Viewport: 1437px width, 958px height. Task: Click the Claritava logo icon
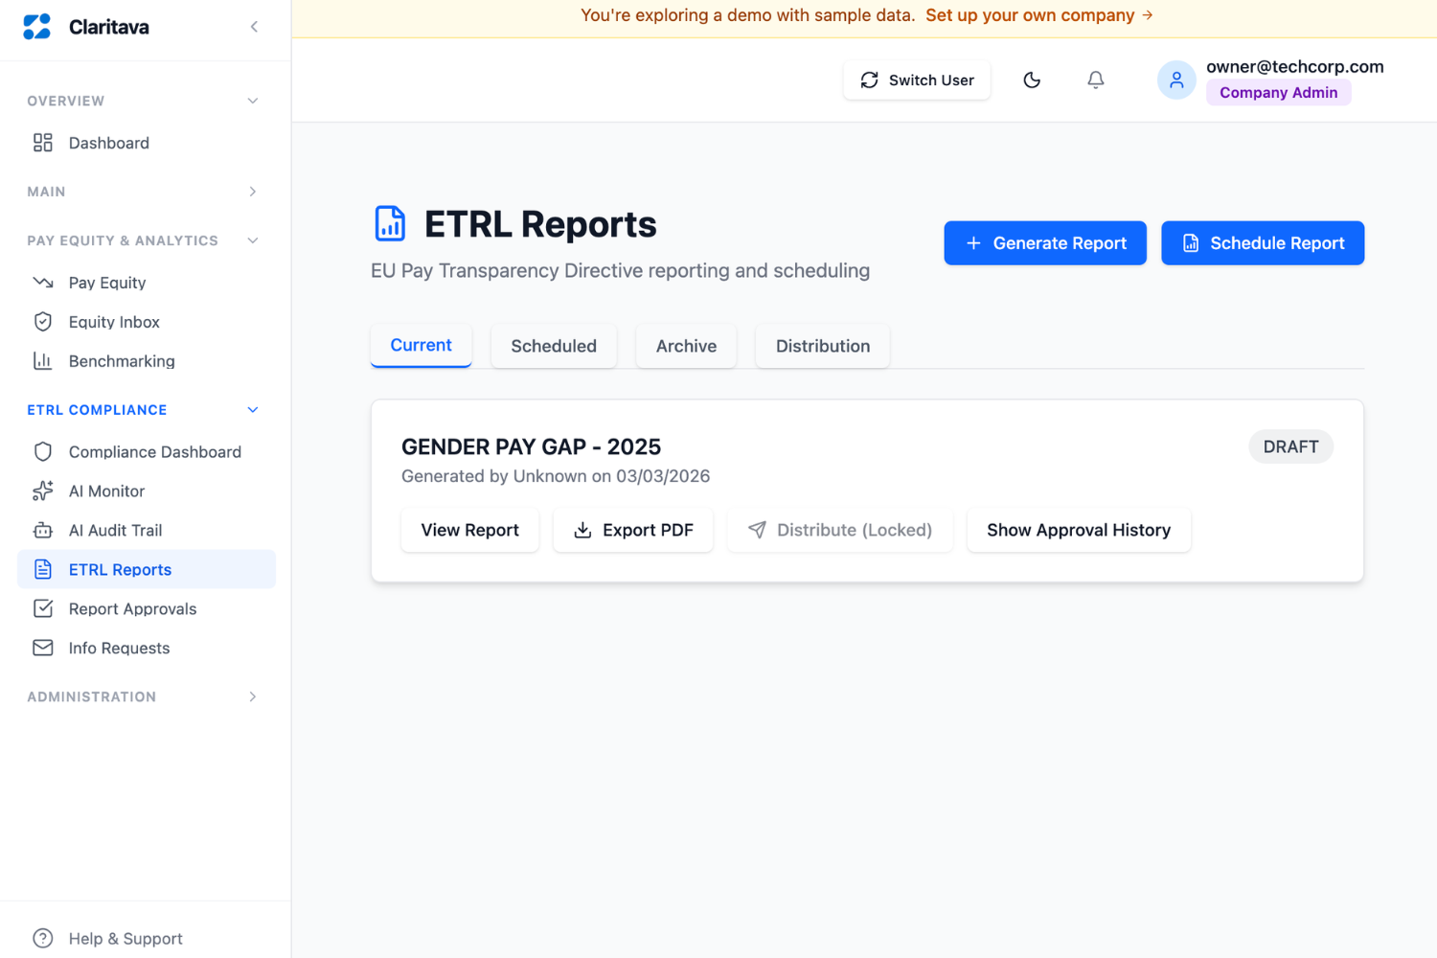[x=37, y=27]
